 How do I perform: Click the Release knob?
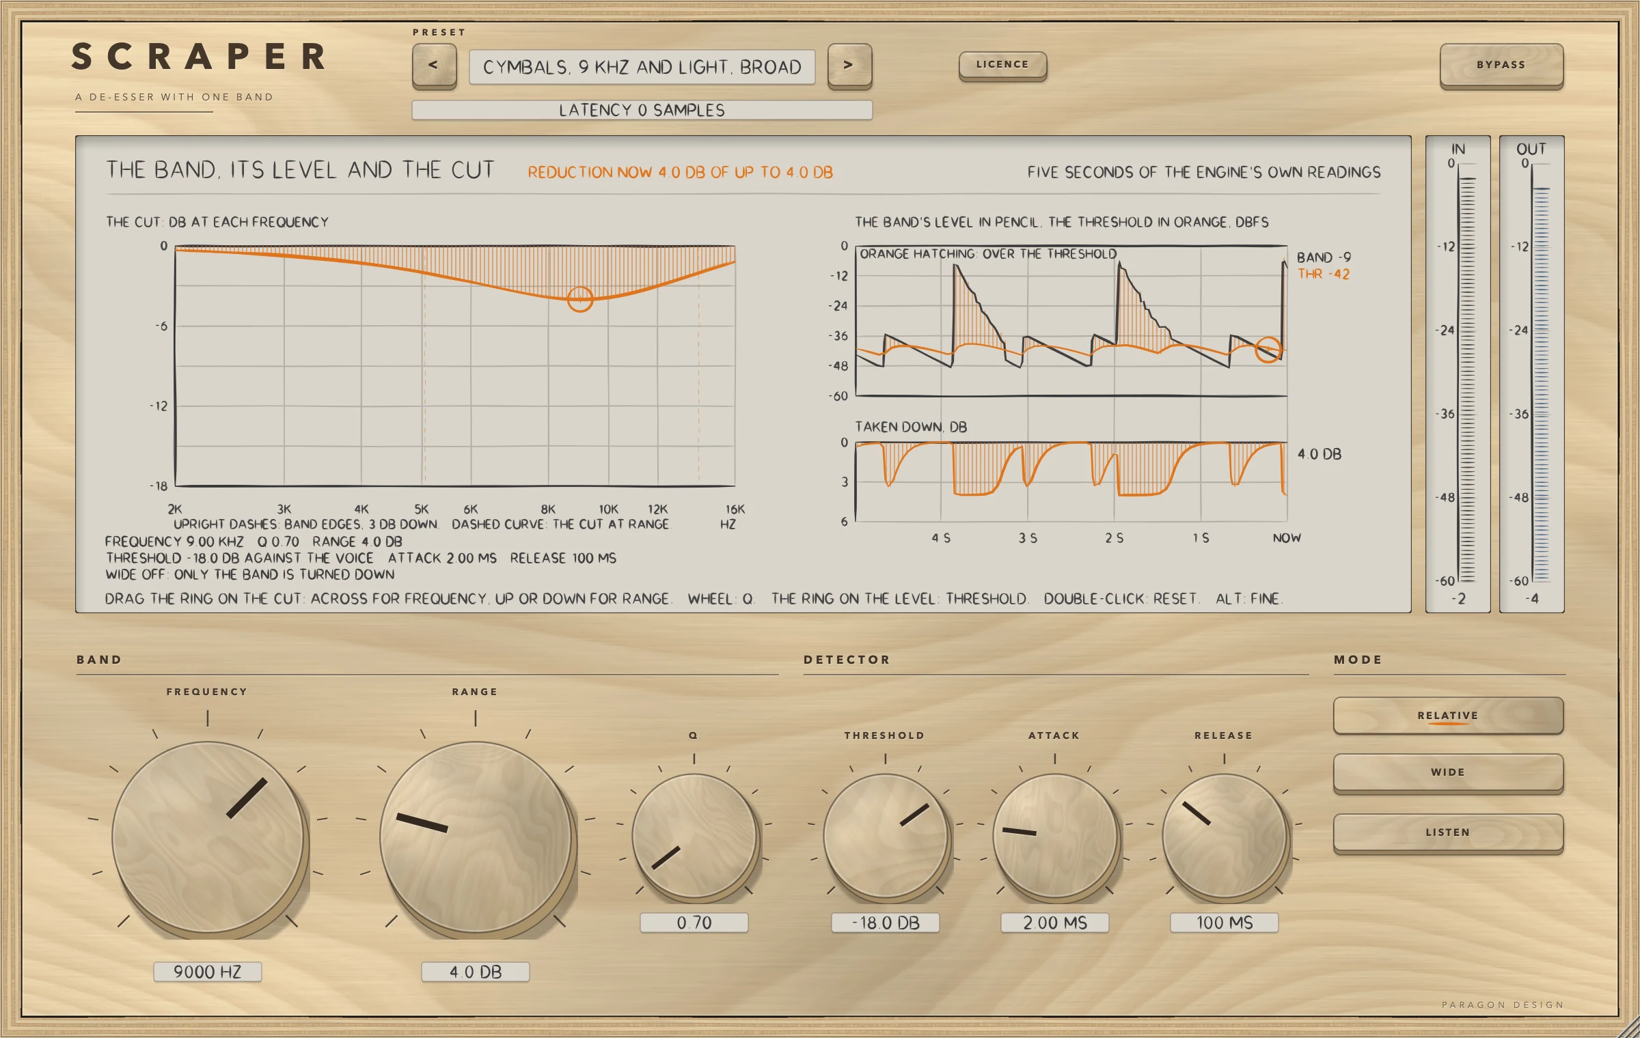click(1225, 835)
